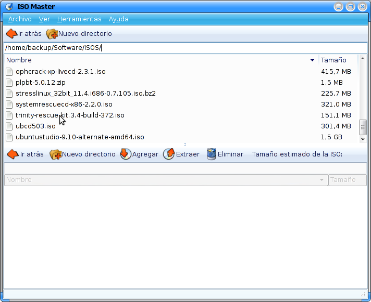Viewport: 371px width, 302px height.
Task: Open the Ver menu
Action: pos(44,19)
